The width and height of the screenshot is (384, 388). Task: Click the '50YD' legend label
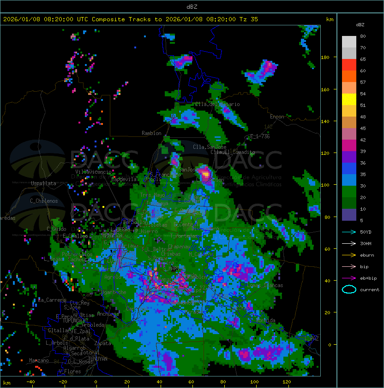(x=366, y=232)
